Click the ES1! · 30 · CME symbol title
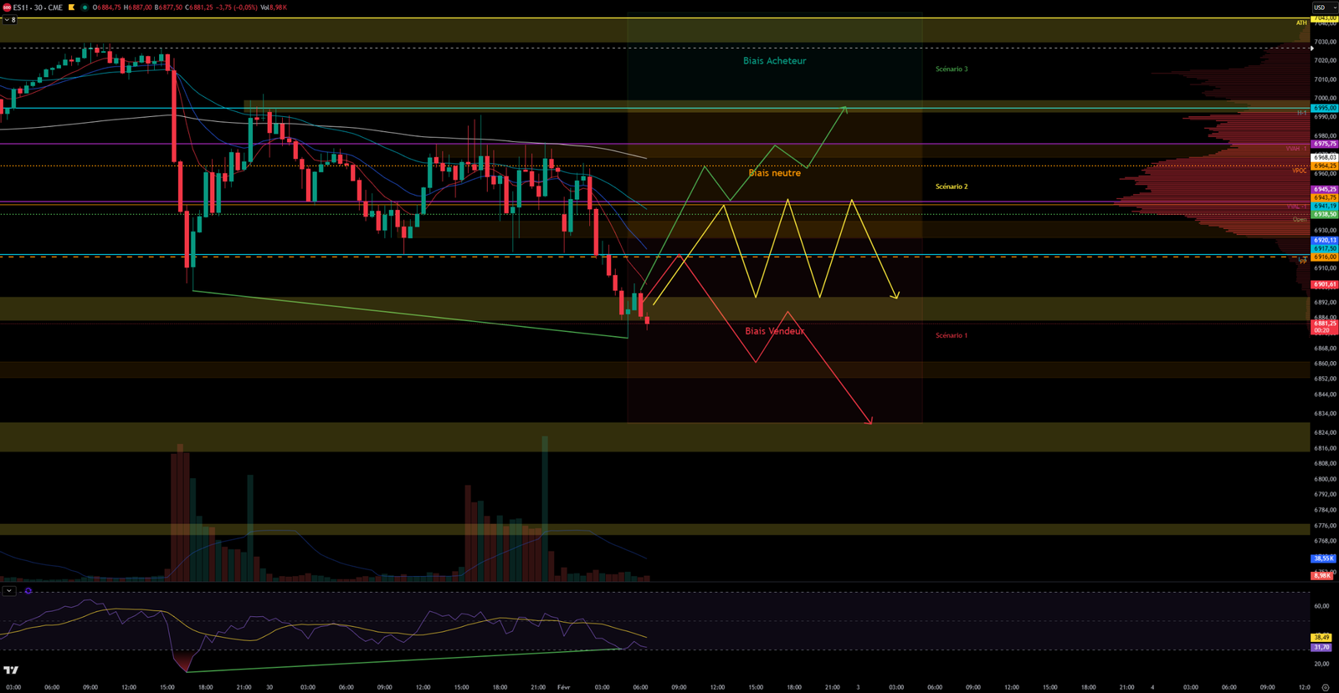The image size is (1339, 693). [38, 8]
